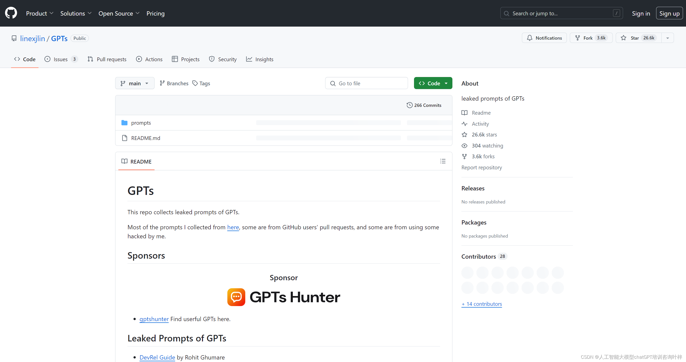Click the gptshunter sponsor link

coord(154,318)
